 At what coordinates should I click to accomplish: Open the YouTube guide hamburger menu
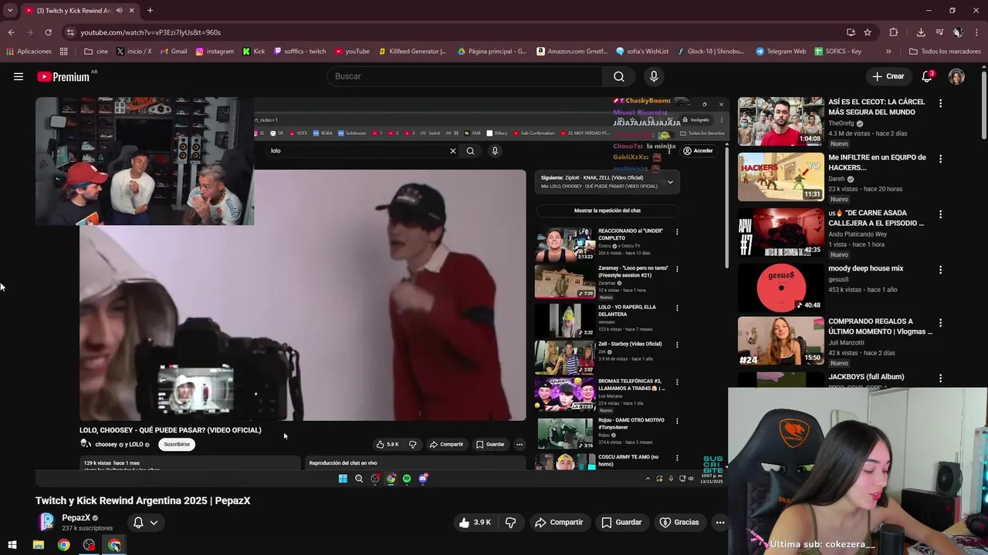tap(19, 76)
